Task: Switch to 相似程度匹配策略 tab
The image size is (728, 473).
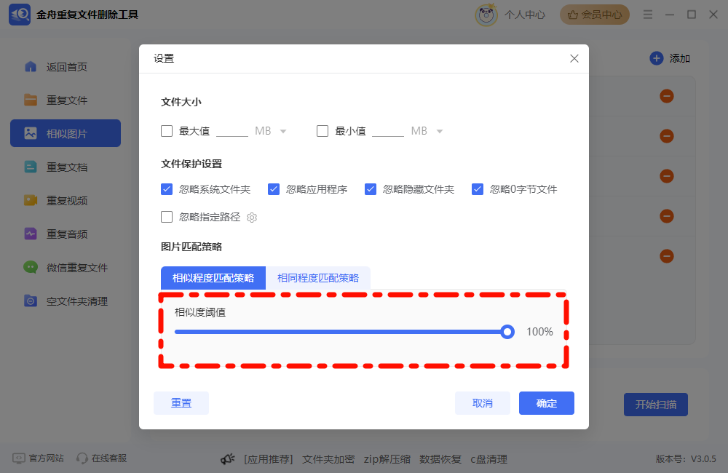Action: (213, 278)
